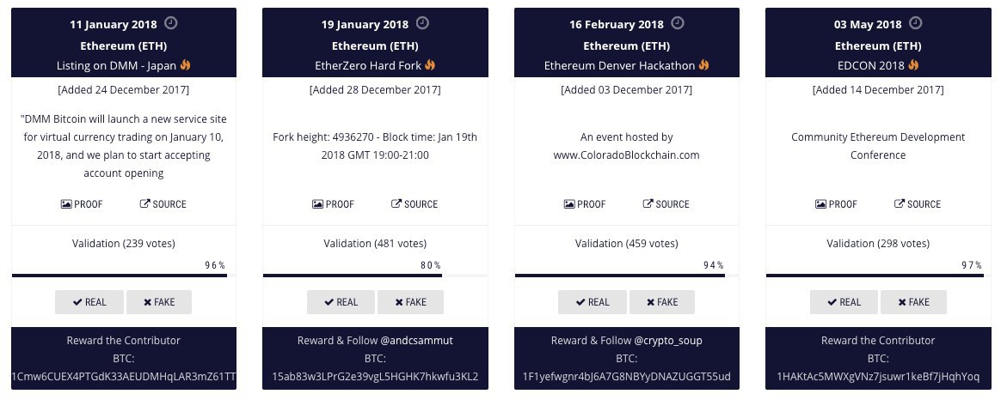Vote REAL on DMM Japan listing
Viewport: 1001px width, 400px height.
89,302
